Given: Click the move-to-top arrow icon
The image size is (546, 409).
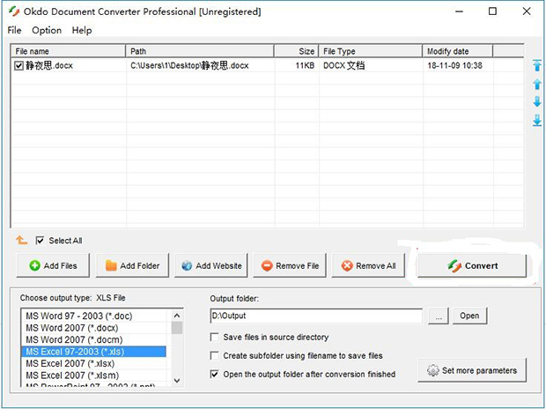Looking at the screenshot, I should click(x=536, y=66).
